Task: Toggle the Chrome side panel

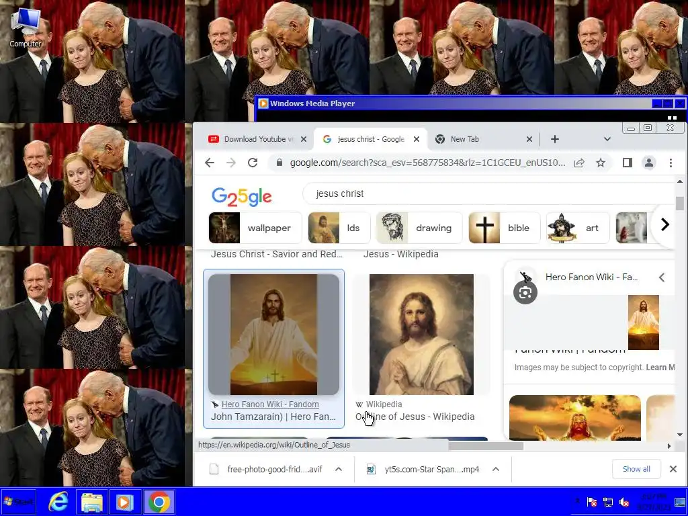Action: pos(628,163)
